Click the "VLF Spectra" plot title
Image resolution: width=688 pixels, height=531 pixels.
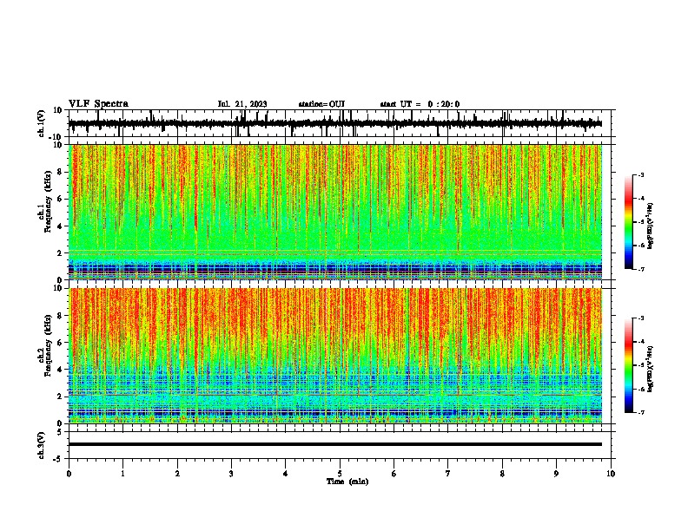(x=98, y=104)
